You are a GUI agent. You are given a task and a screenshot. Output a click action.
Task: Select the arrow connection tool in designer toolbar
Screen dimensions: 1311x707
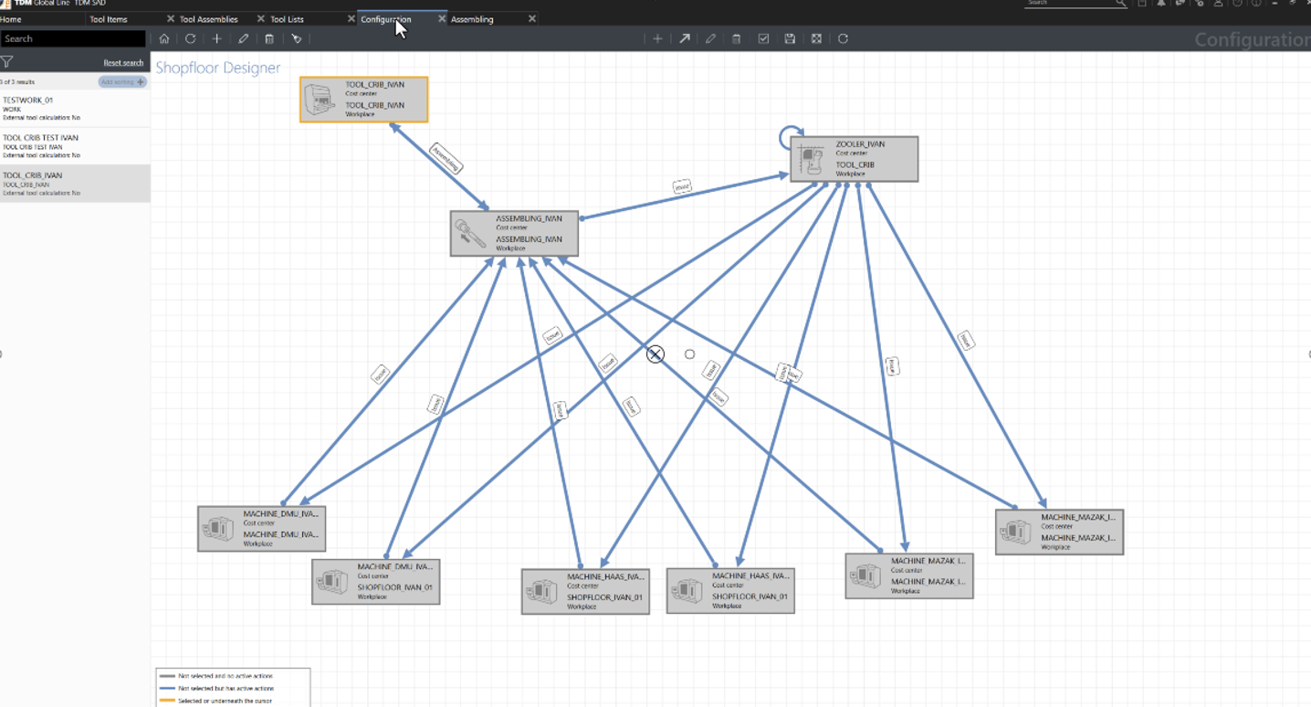(684, 38)
